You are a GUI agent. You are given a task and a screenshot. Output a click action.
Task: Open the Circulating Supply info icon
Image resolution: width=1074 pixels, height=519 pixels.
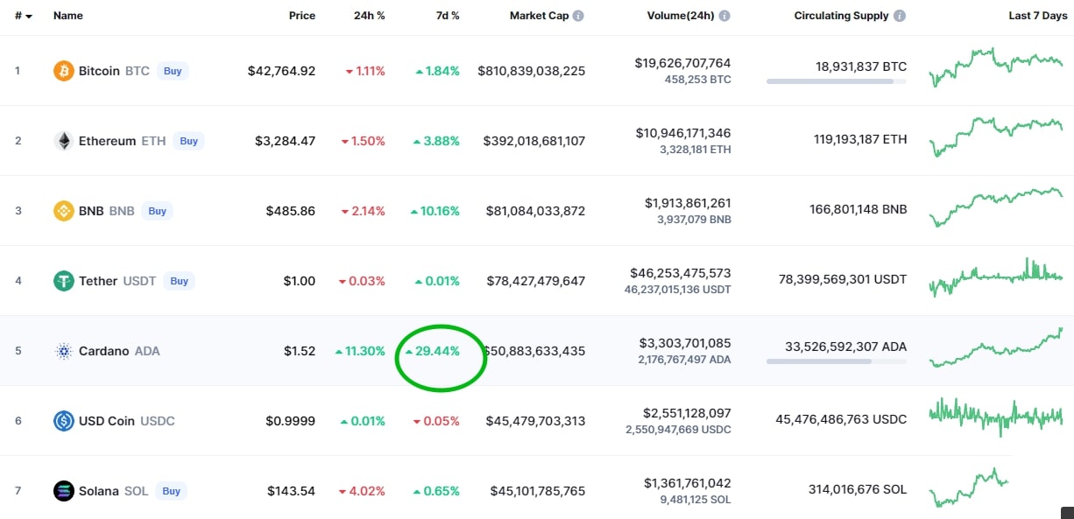[900, 16]
